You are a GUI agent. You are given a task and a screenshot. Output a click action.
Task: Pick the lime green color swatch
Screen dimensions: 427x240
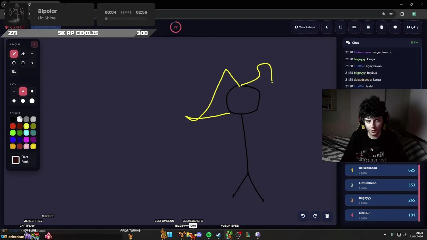[13, 133]
